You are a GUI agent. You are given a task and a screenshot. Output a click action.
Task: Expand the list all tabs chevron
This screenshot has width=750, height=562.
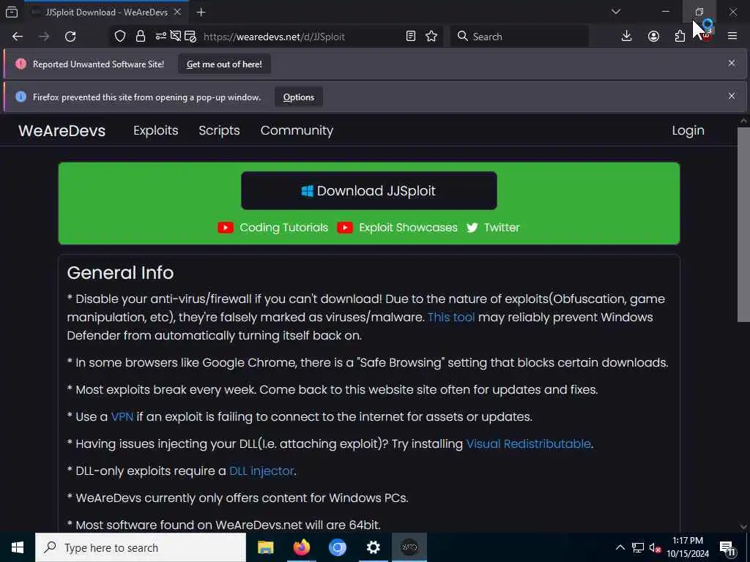(616, 12)
